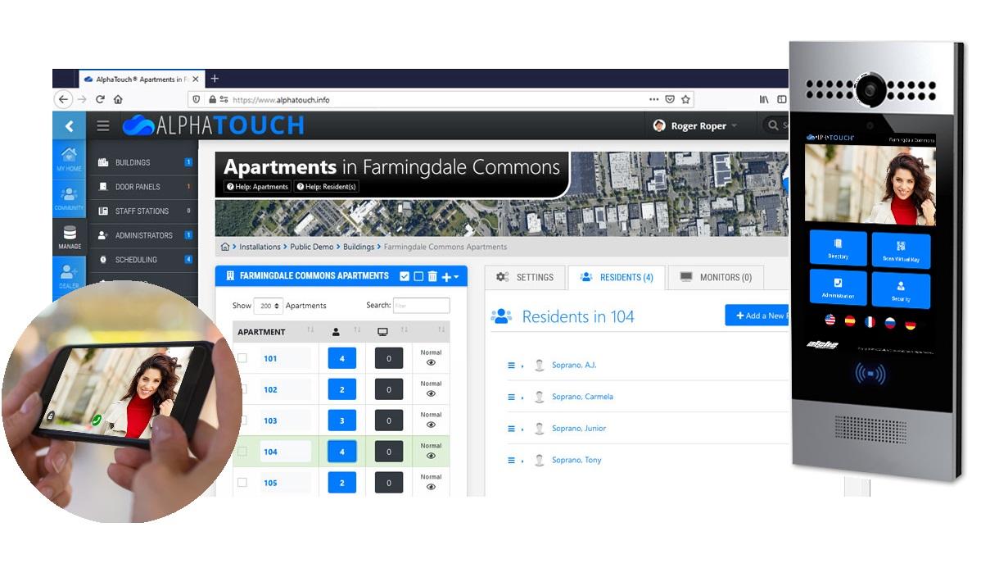Viewport: 999px width, 577px height.
Task: Open Administrators in the side menu
Action: tap(143, 235)
